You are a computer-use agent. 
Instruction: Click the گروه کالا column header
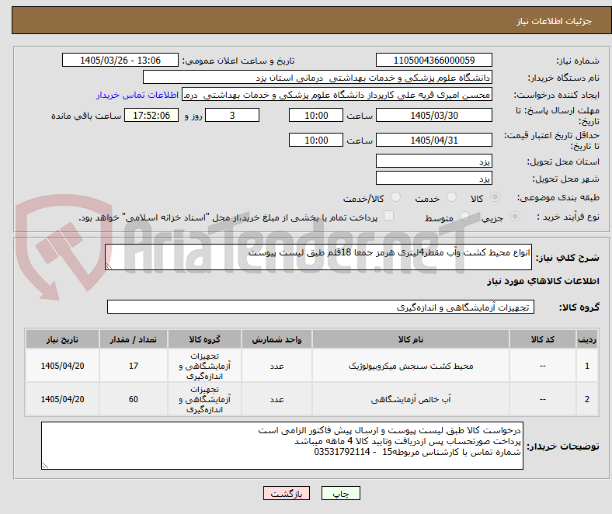tap(204, 339)
